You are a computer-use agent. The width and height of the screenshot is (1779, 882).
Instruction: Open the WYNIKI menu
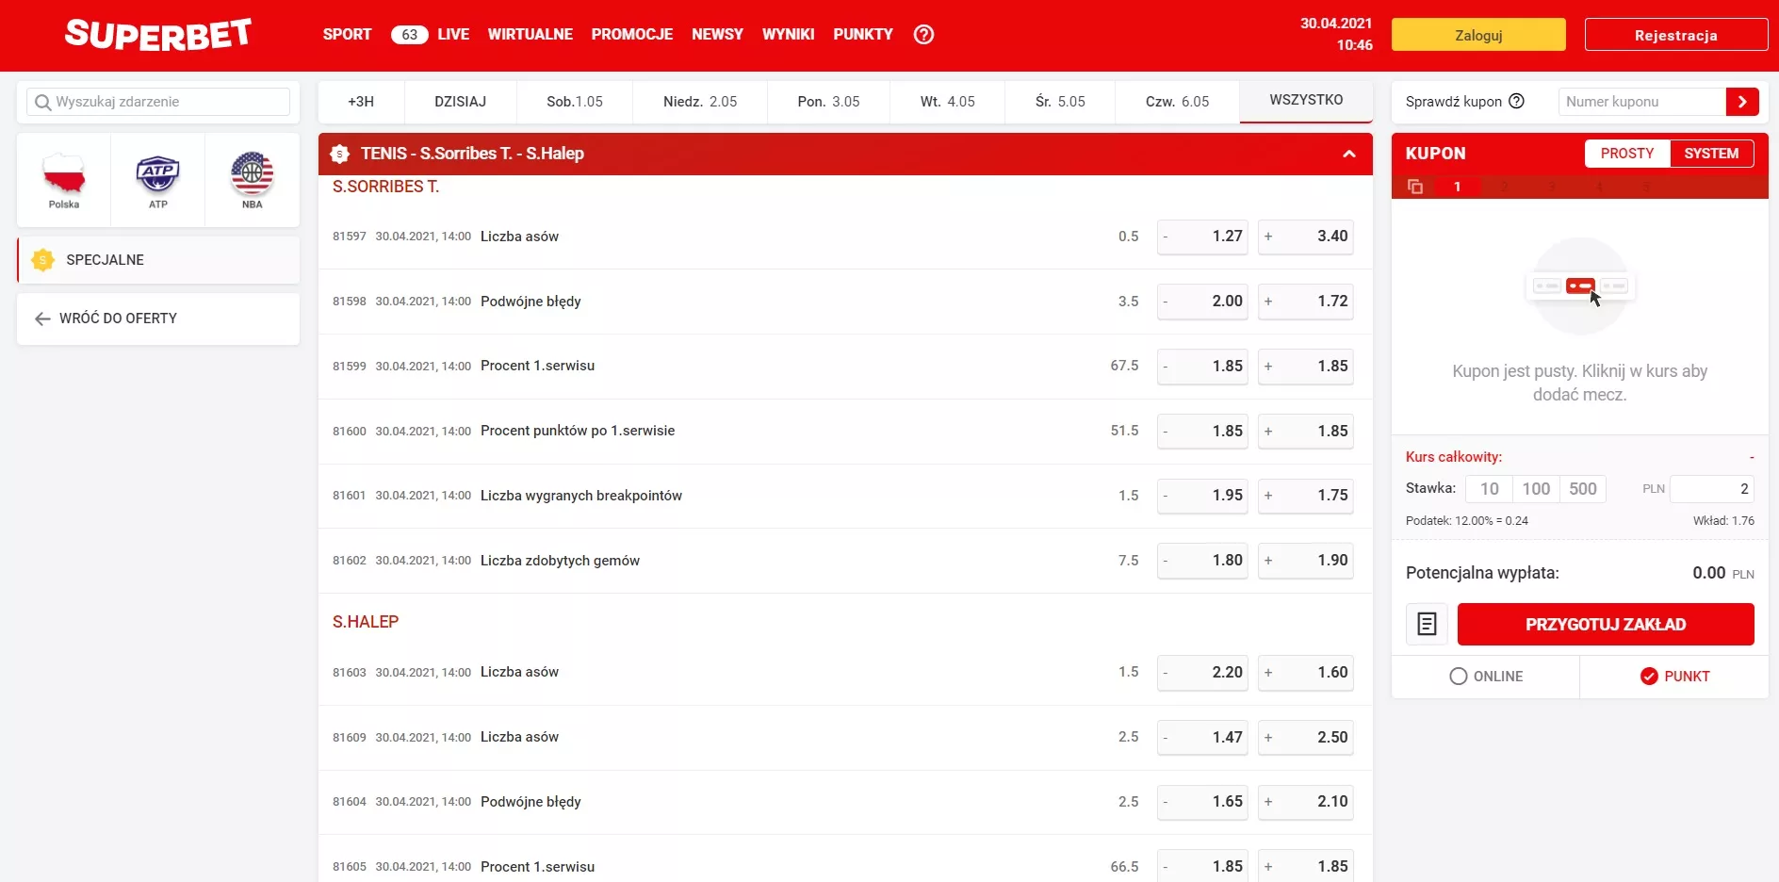click(788, 34)
